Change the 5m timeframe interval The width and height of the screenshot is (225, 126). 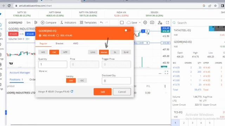pos(28,22)
